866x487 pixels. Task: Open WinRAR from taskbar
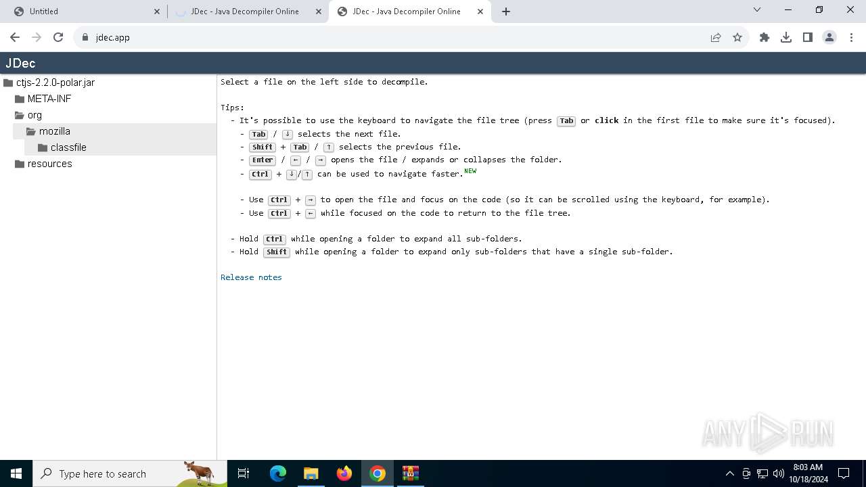point(411,473)
